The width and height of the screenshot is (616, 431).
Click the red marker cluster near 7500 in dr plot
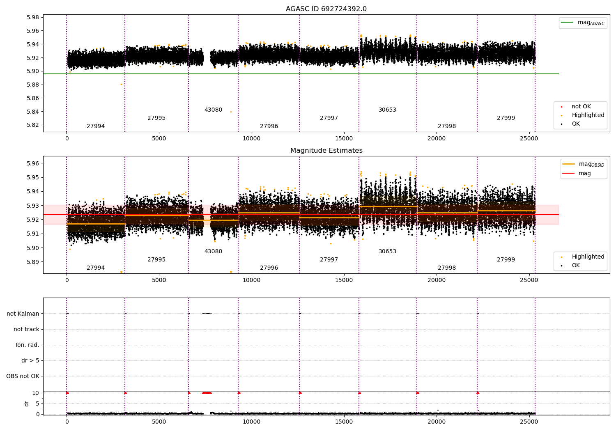[207, 393]
